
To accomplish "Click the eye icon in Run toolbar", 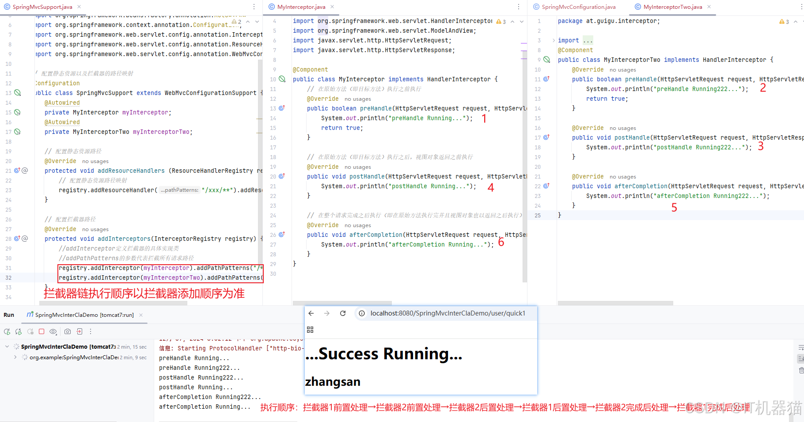I will pos(53,331).
